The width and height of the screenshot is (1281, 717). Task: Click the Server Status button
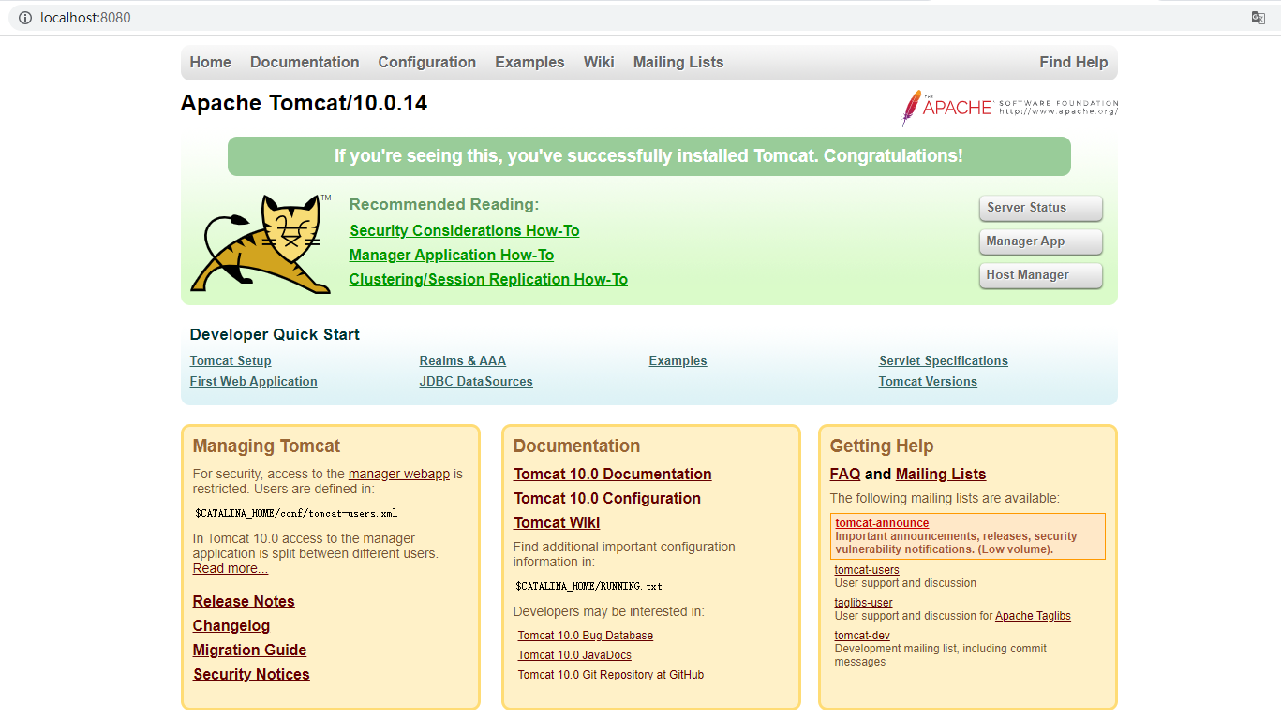1040,208
